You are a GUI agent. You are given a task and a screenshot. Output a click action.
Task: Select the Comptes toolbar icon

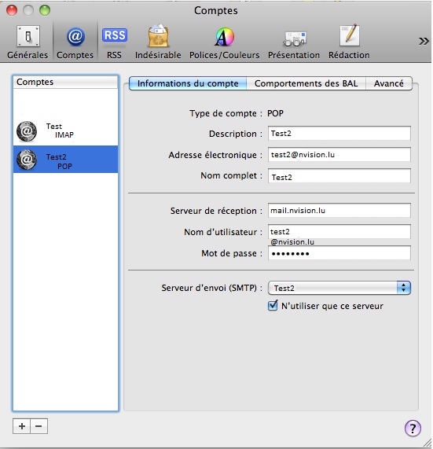point(75,42)
